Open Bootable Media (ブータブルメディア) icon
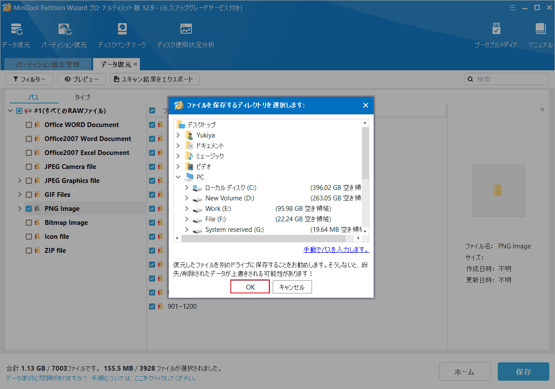The height and width of the screenshot is (389, 555). point(496,29)
